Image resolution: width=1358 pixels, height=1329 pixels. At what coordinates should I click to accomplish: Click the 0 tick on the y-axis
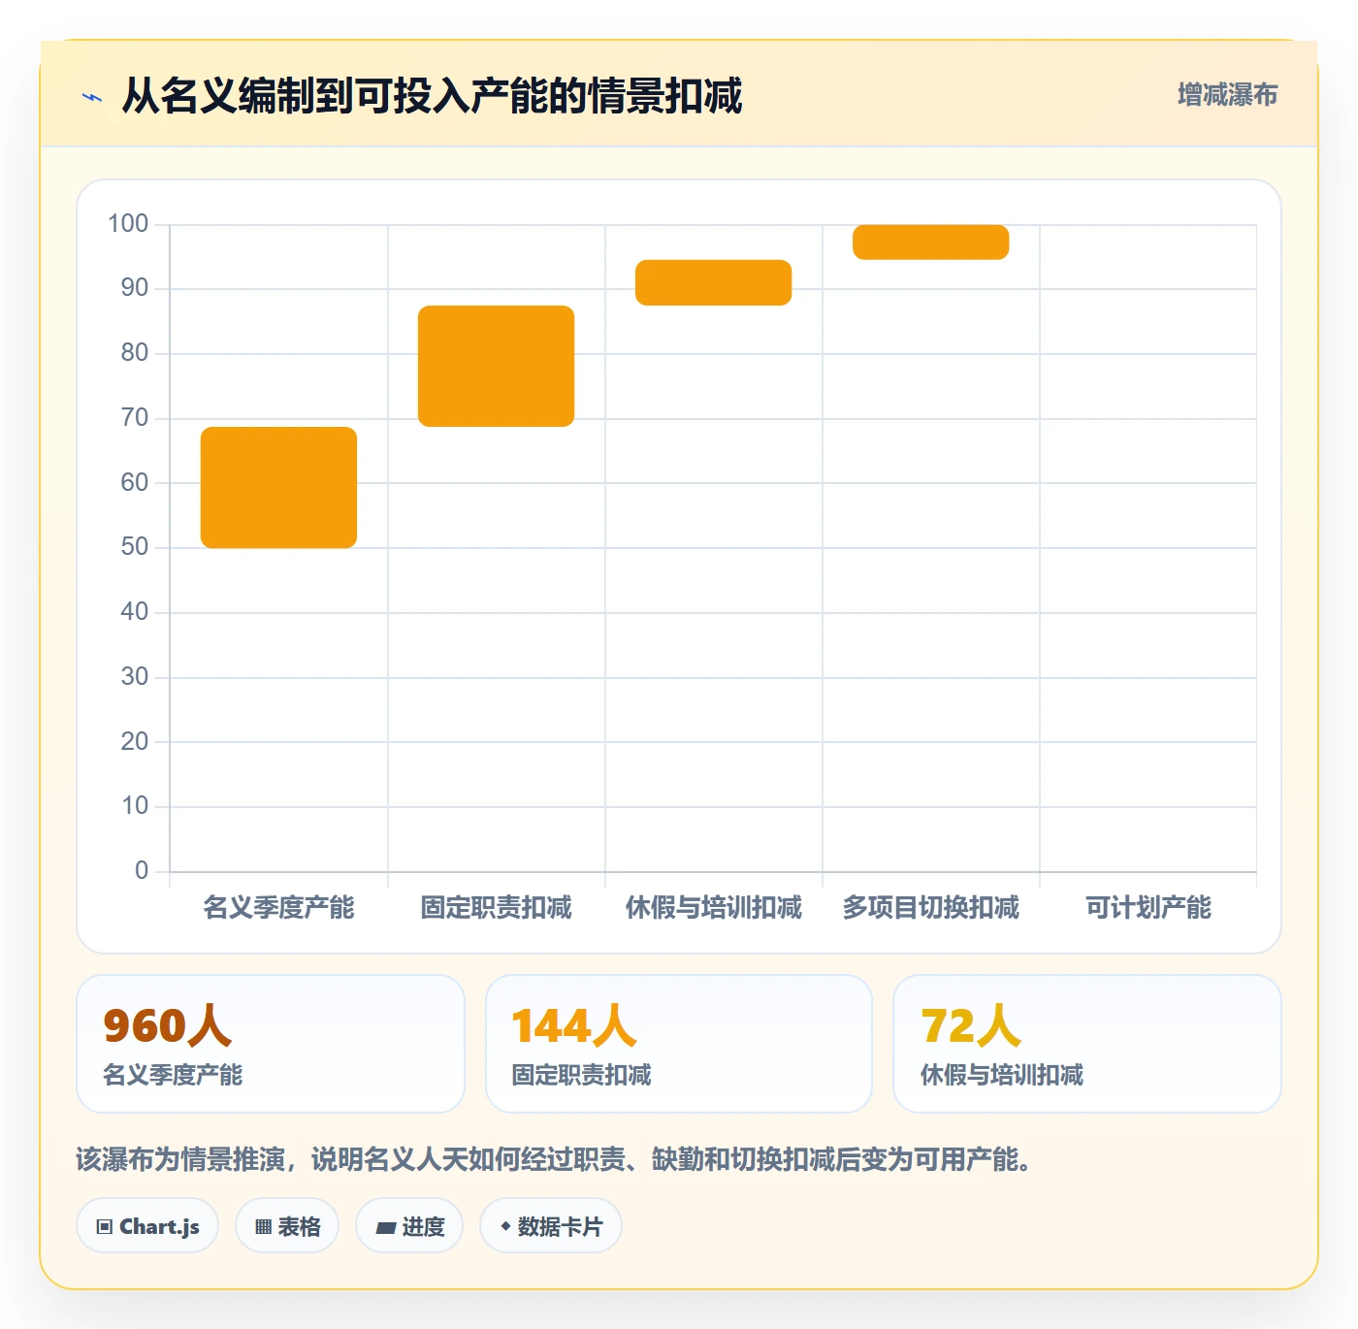pyautogui.click(x=142, y=871)
